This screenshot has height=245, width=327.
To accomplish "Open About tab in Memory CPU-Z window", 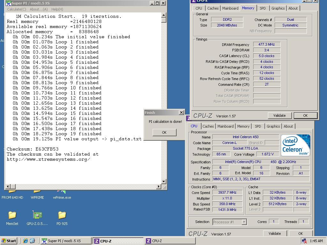I will [293, 8].
